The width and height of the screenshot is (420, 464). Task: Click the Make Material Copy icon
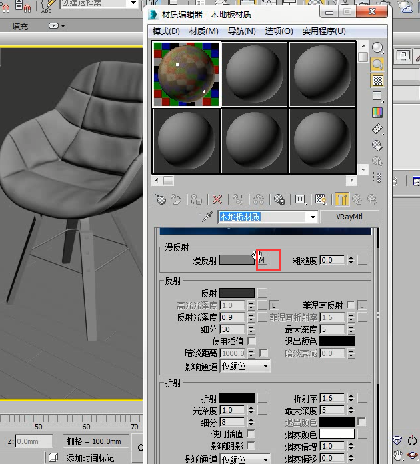[238, 199]
